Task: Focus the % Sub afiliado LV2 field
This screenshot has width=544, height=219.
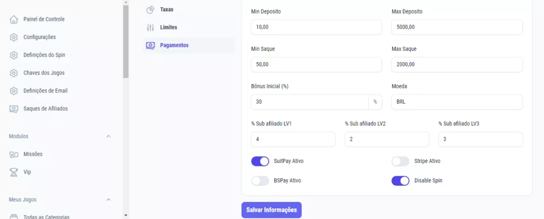Action: click(x=387, y=139)
